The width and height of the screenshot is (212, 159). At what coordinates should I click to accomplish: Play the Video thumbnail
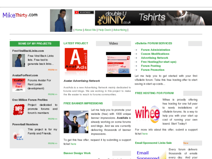pos(118,64)
